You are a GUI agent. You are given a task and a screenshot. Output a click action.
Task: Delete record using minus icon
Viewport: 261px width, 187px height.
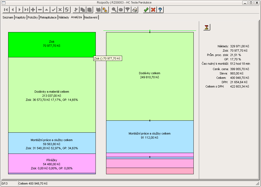point(40,10)
